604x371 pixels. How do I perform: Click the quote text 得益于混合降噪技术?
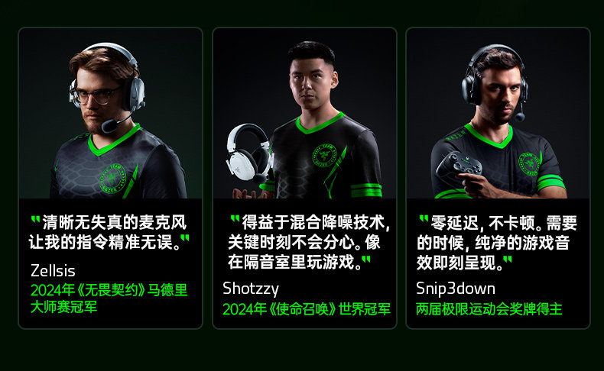(x=313, y=223)
